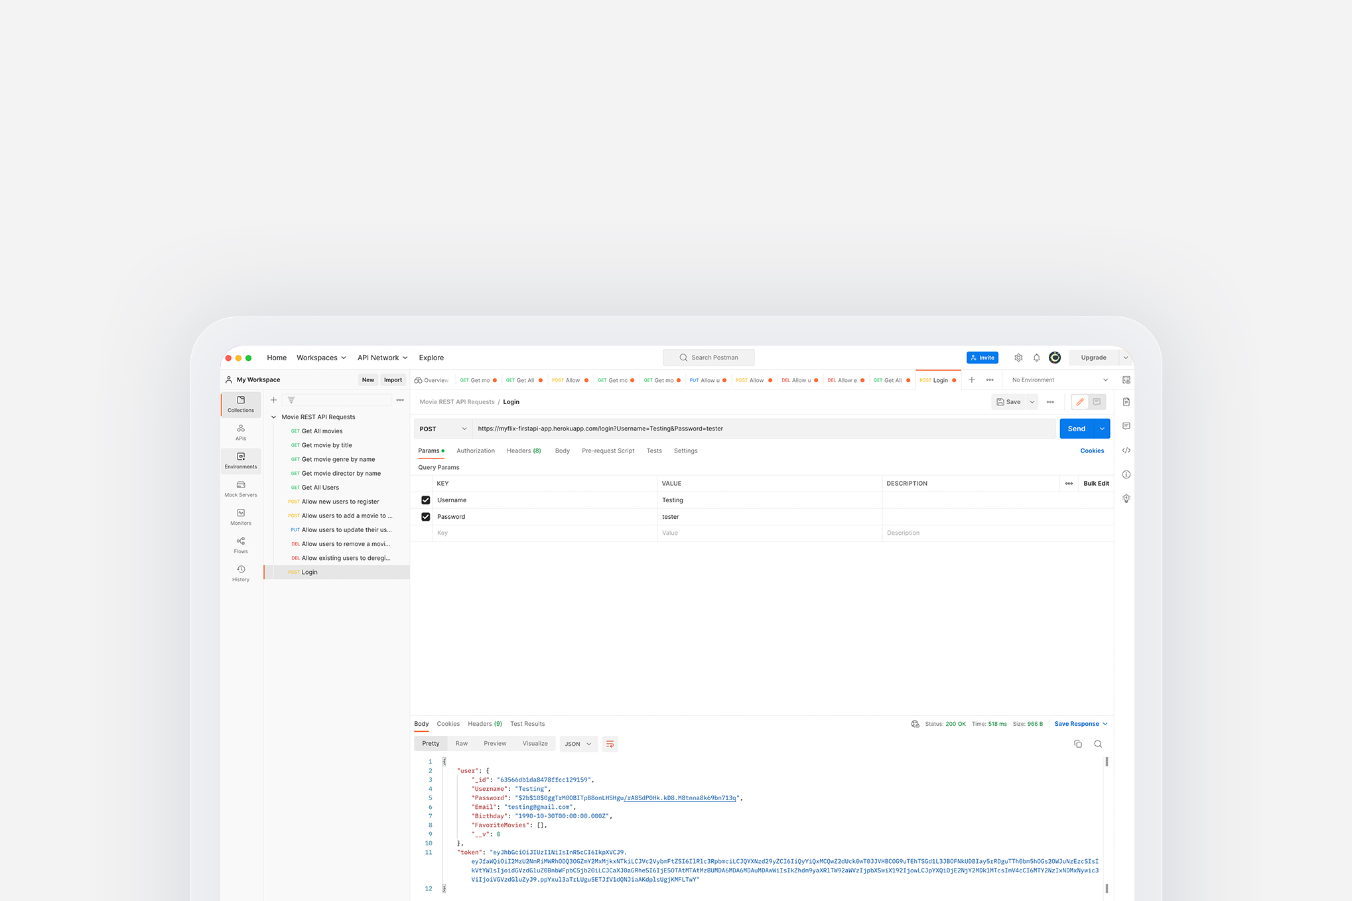Open the API Network dropdown
This screenshot has height=901, width=1352.
click(x=382, y=358)
